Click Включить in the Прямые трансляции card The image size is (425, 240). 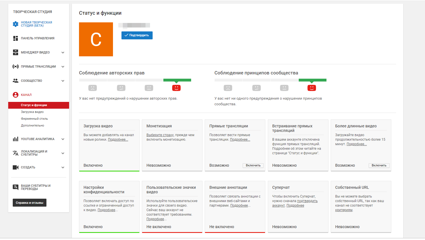coord(253,165)
